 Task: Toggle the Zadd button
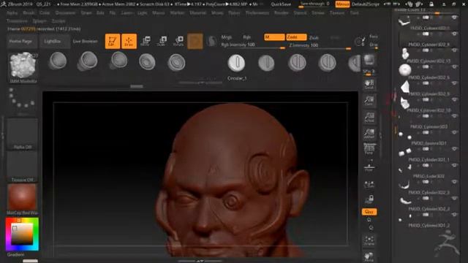click(296, 37)
